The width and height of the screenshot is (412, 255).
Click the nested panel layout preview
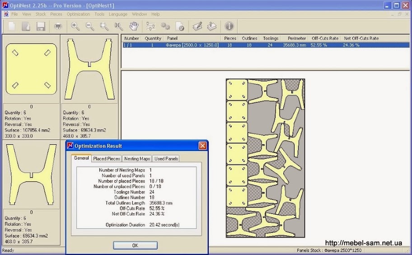coord(265,158)
